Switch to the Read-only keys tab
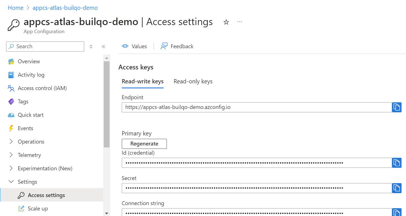The image size is (406, 216). (193, 81)
